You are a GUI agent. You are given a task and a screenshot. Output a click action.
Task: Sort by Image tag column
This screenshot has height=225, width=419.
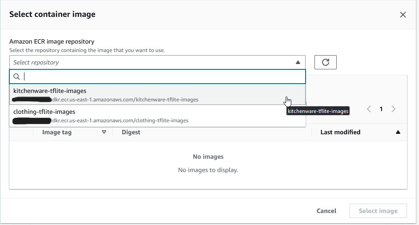tap(104, 132)
